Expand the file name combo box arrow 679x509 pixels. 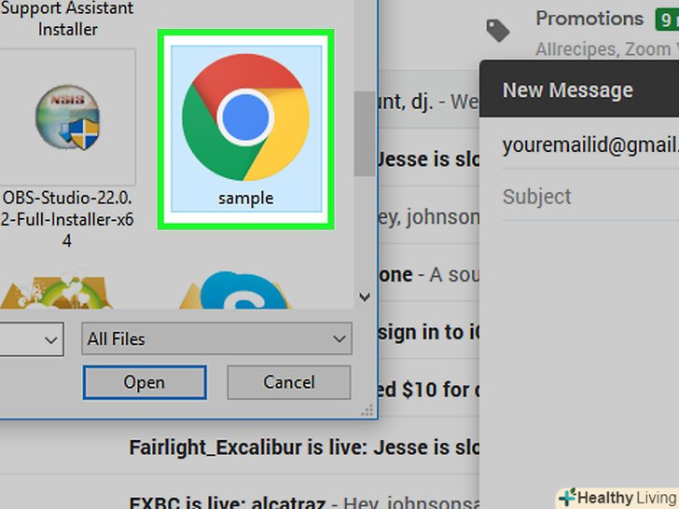(51, 339)
